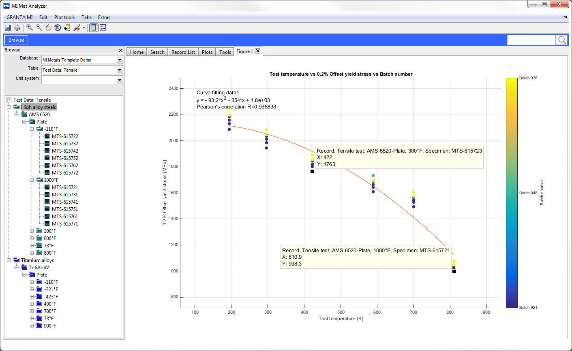Open the Plot tools menu
Screen dimensions: 572x351
pyautogui.click(x=64, y=17)
